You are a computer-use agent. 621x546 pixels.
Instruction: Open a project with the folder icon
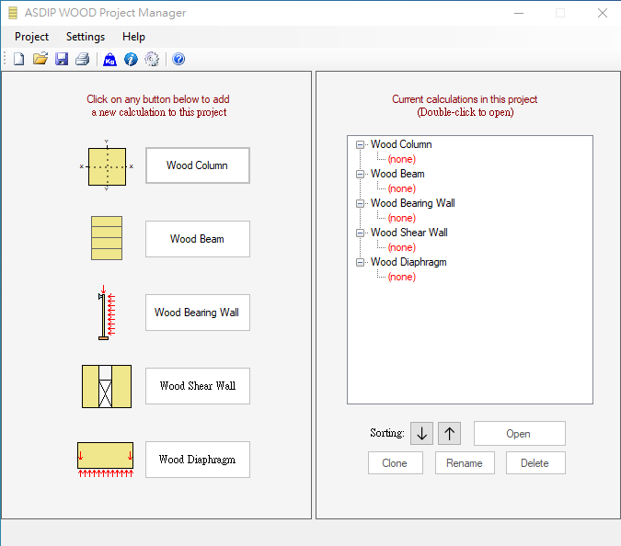pos(40,60)
